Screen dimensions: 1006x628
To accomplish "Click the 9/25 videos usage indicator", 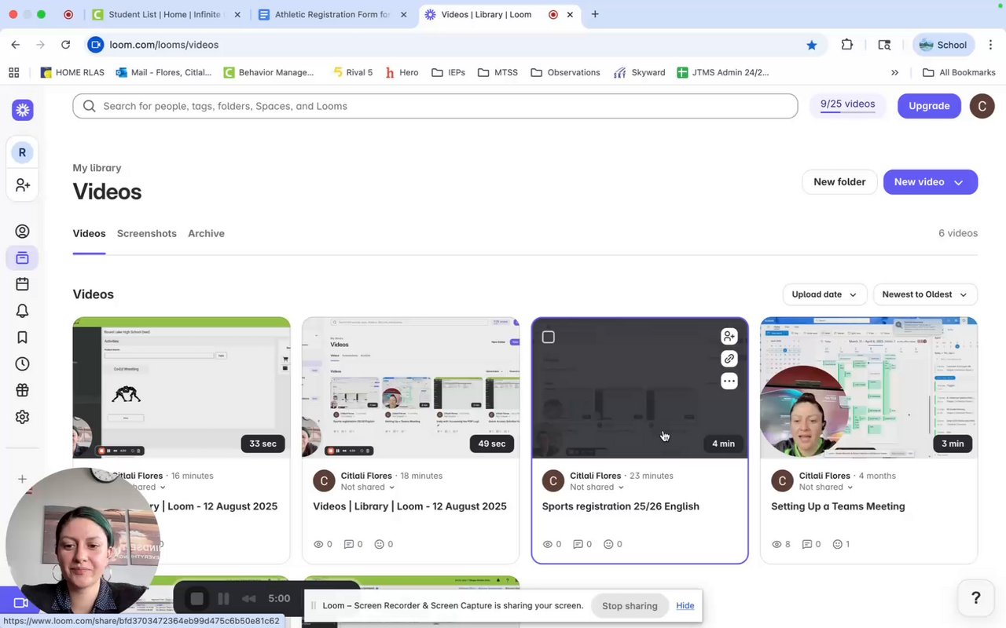I will click(847, 106).
